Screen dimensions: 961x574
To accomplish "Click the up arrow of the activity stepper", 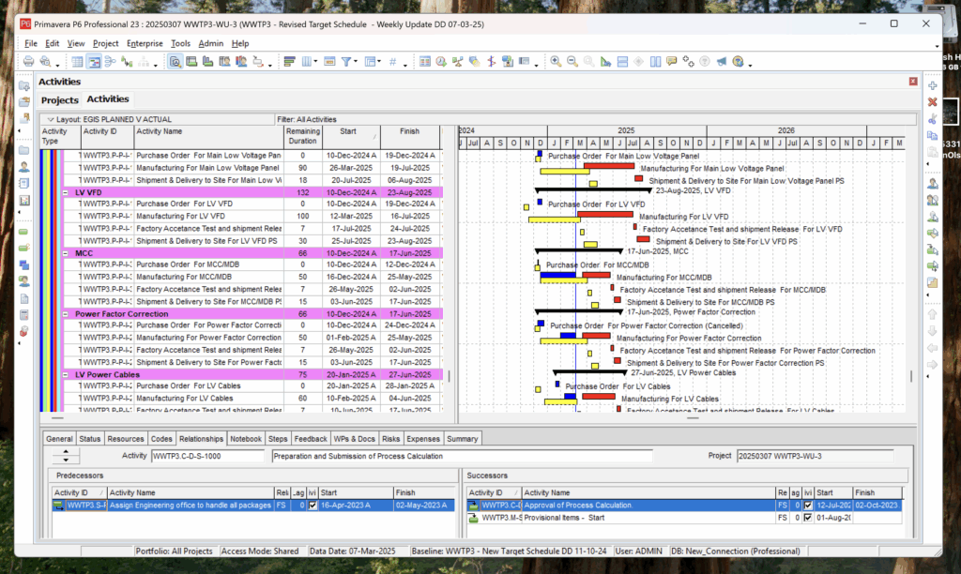I will (66, 452).
